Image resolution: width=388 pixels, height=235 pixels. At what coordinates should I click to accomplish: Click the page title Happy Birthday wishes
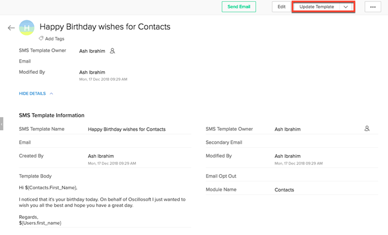coord(104,26)
